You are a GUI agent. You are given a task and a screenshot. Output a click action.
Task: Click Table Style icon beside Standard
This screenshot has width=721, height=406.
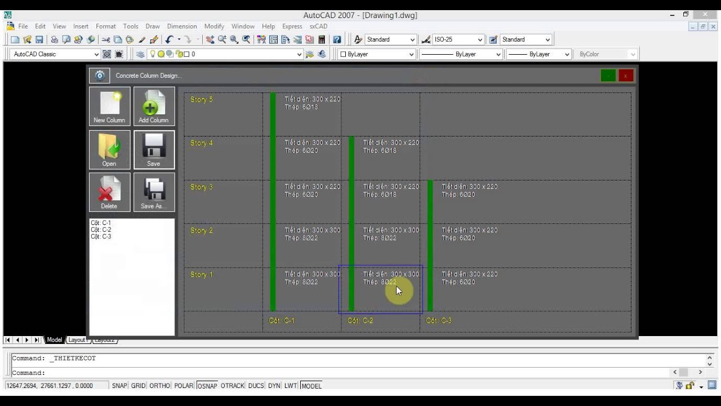[493, 39]
